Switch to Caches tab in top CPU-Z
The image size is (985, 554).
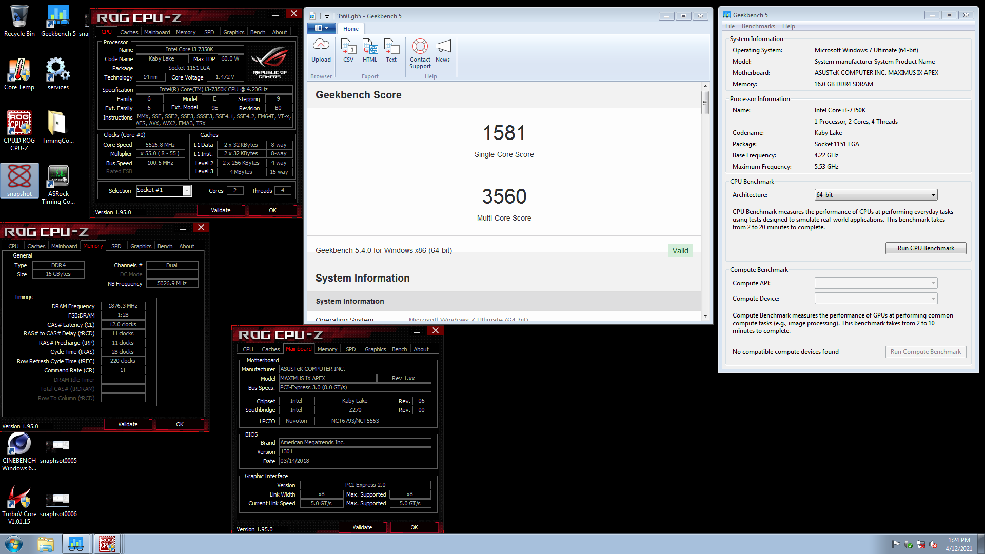[x=129, y=32]
